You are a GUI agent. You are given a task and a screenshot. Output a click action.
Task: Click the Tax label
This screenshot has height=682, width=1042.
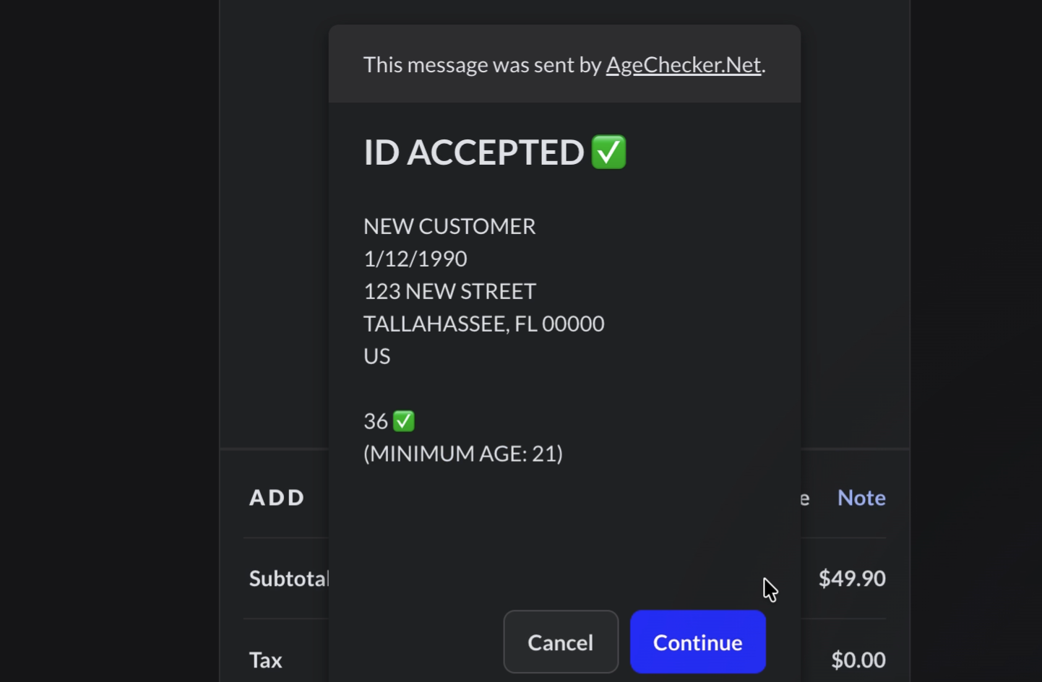click(x=266, y=660)
